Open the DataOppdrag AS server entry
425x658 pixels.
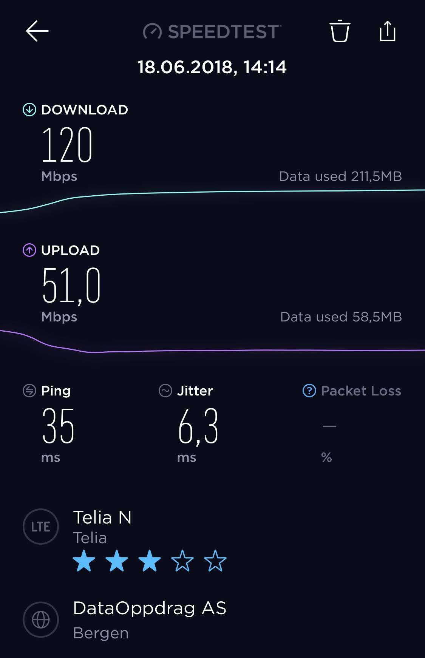150,608
